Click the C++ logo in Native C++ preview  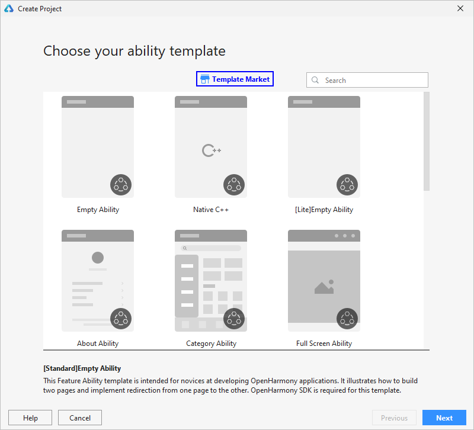[212, 150]
